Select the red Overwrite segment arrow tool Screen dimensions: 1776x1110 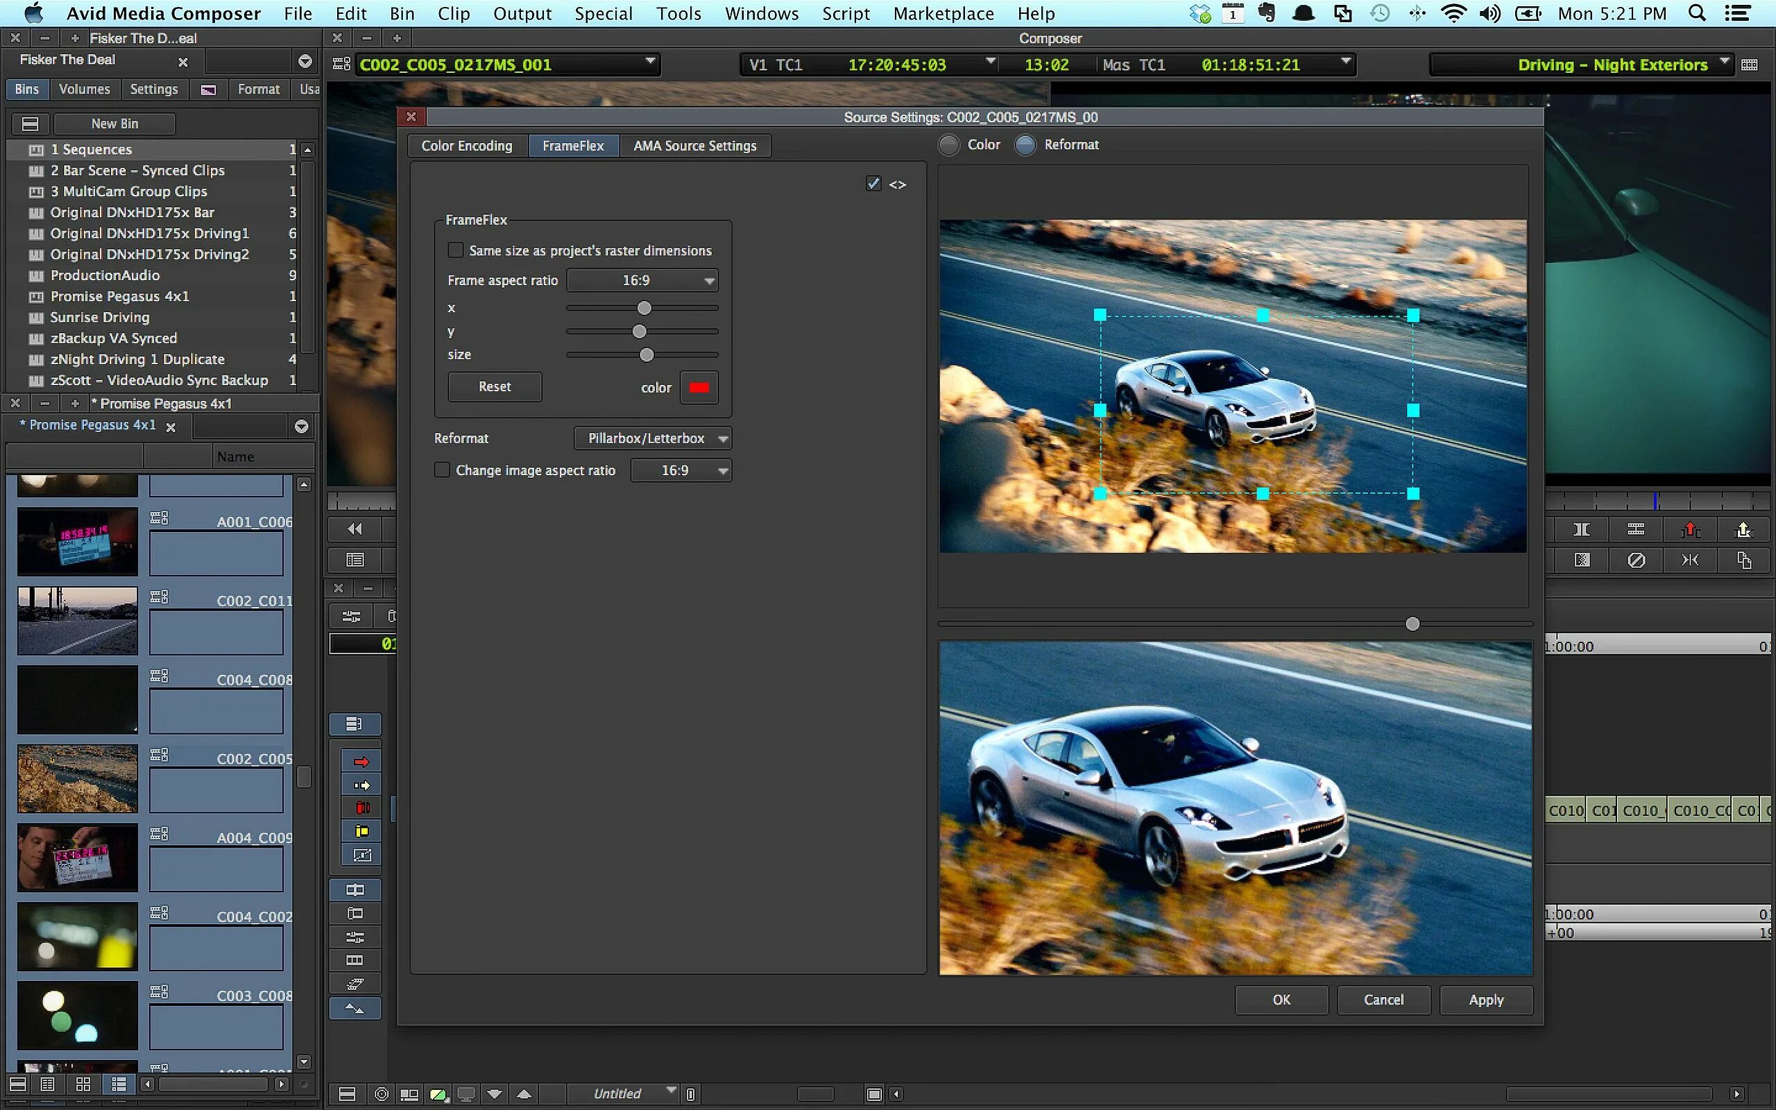point(361,761)
